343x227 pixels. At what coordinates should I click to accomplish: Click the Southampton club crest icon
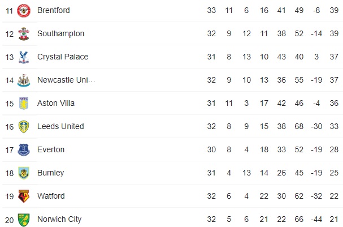tap(23, 34)
